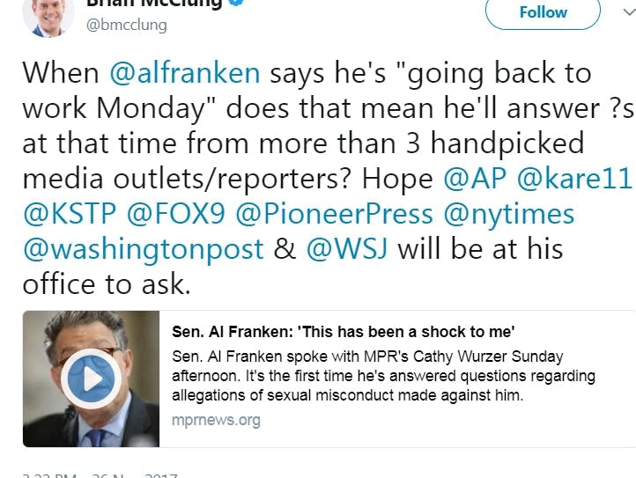Click the verified badge beside the name
Screen dimensions: 636x478
coord(236,3)
